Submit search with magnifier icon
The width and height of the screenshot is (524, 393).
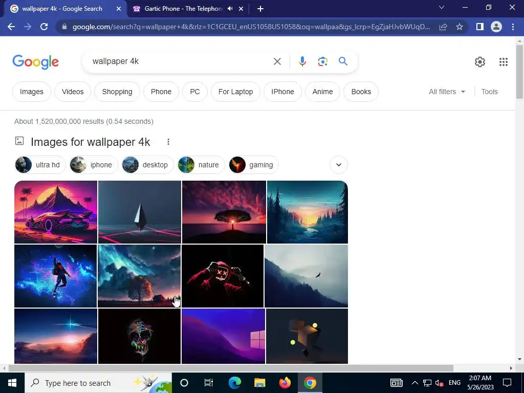(x=343, y=61)
